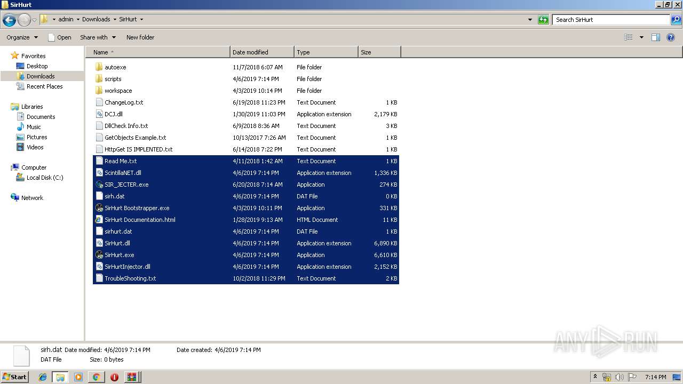Open Music library in navigation pane
683x384 pixels.
pyautogui.click(x=34, y=127)
